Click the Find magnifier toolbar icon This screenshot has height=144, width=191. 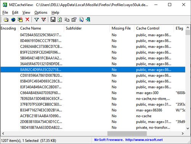click(x=81, y=19)
